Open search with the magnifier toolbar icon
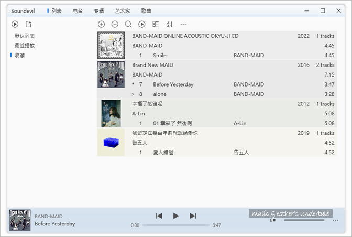Viewport: 352px width, 237px height. (128, 24)
